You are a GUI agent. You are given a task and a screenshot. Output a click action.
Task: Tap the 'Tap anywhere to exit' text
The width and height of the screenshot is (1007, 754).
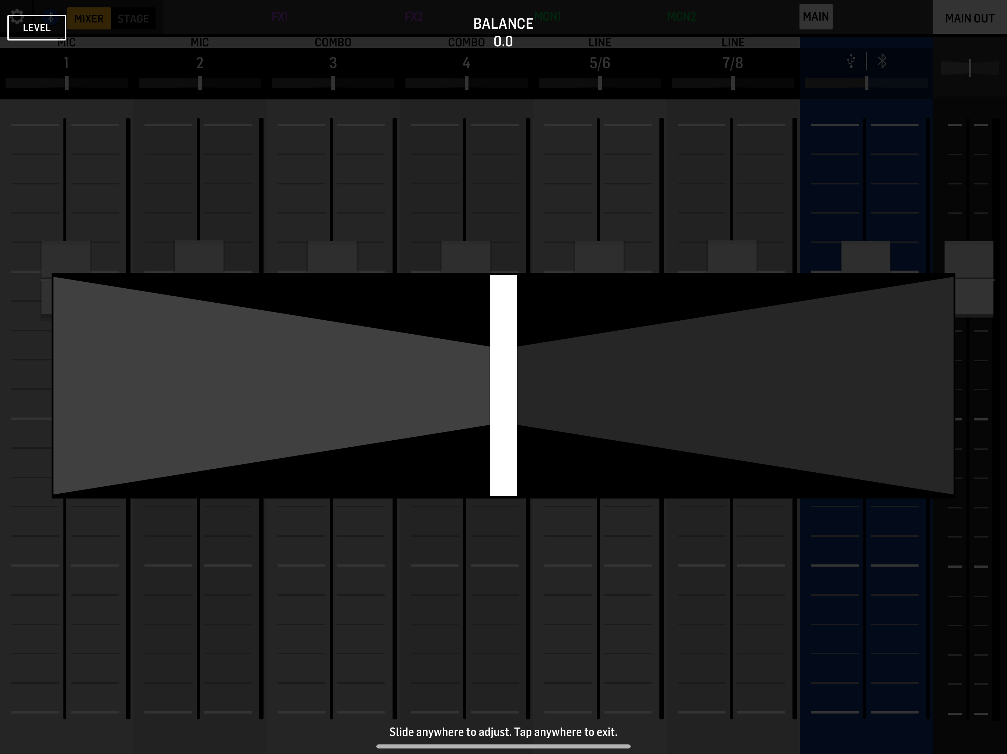click(x=565, y=732)
